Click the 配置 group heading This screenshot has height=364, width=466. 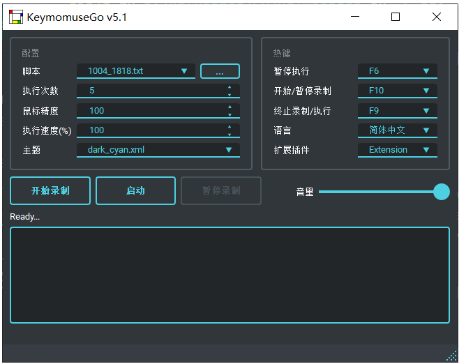(x=31, y=53)
